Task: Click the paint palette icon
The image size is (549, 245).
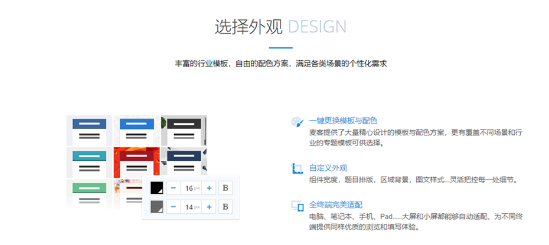Action: [x=298, y=122]
